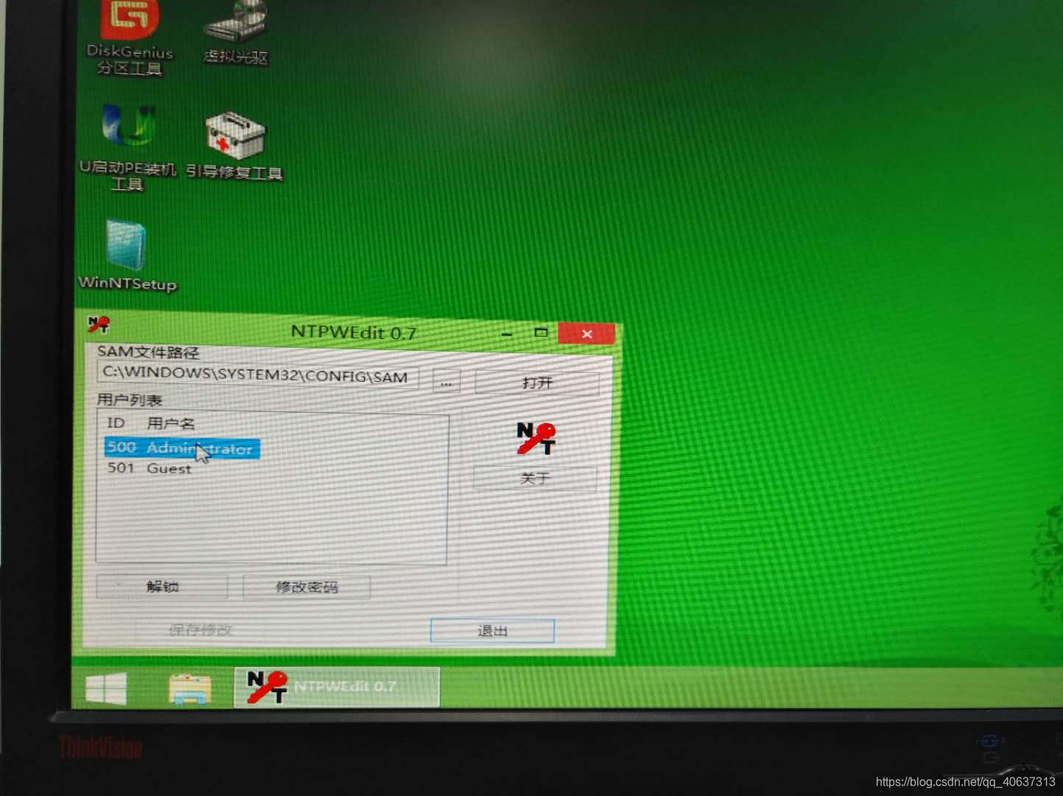Click the 保存修改 save changes button

(x=200, y=629)
